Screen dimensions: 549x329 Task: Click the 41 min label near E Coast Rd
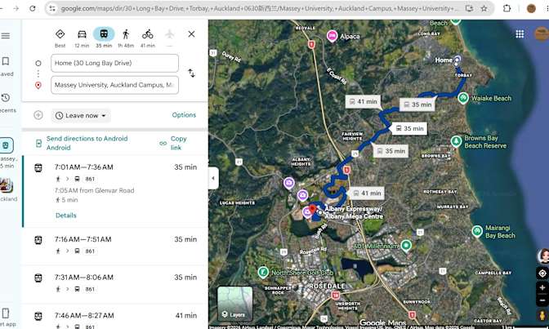pos(364,102)
